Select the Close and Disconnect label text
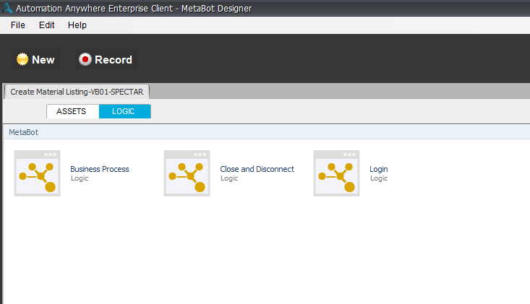 [257, 169]
